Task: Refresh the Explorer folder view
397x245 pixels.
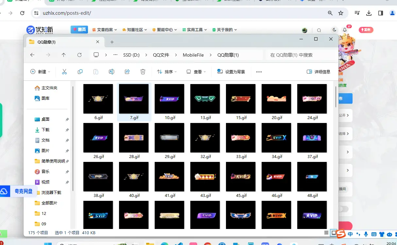Action: click(79, 55)
